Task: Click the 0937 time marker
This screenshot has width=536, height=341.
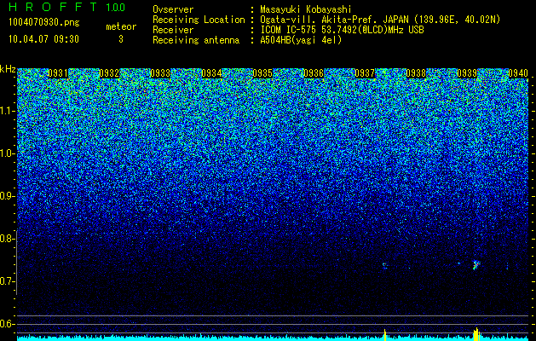Action: tap(365, 73)
